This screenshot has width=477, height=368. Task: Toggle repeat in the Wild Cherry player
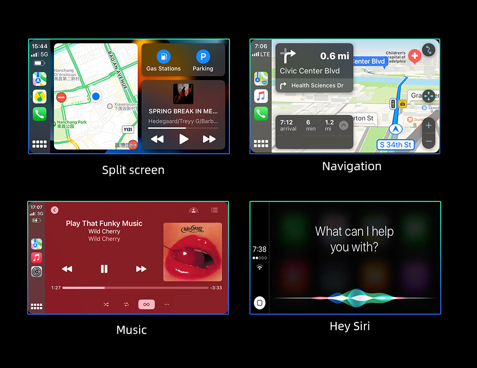pos(126,304)
